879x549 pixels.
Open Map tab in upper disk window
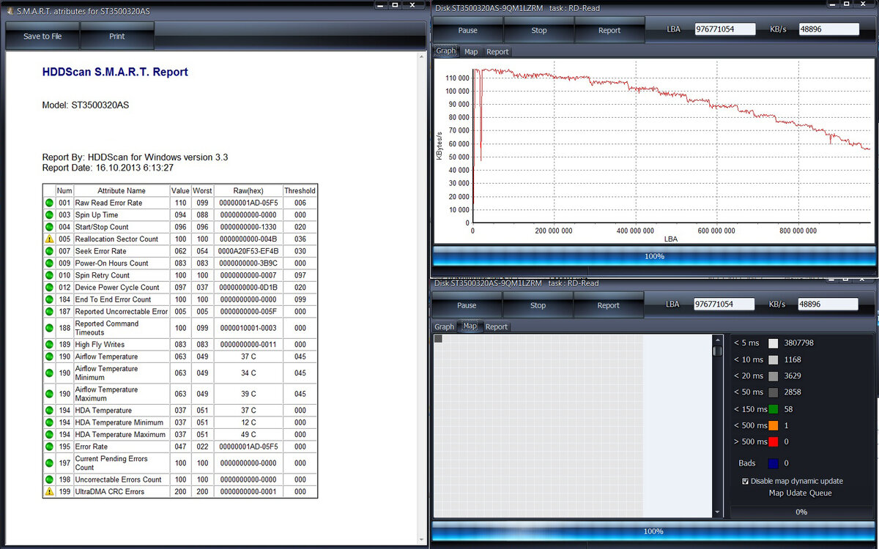(x=471, y=51)
